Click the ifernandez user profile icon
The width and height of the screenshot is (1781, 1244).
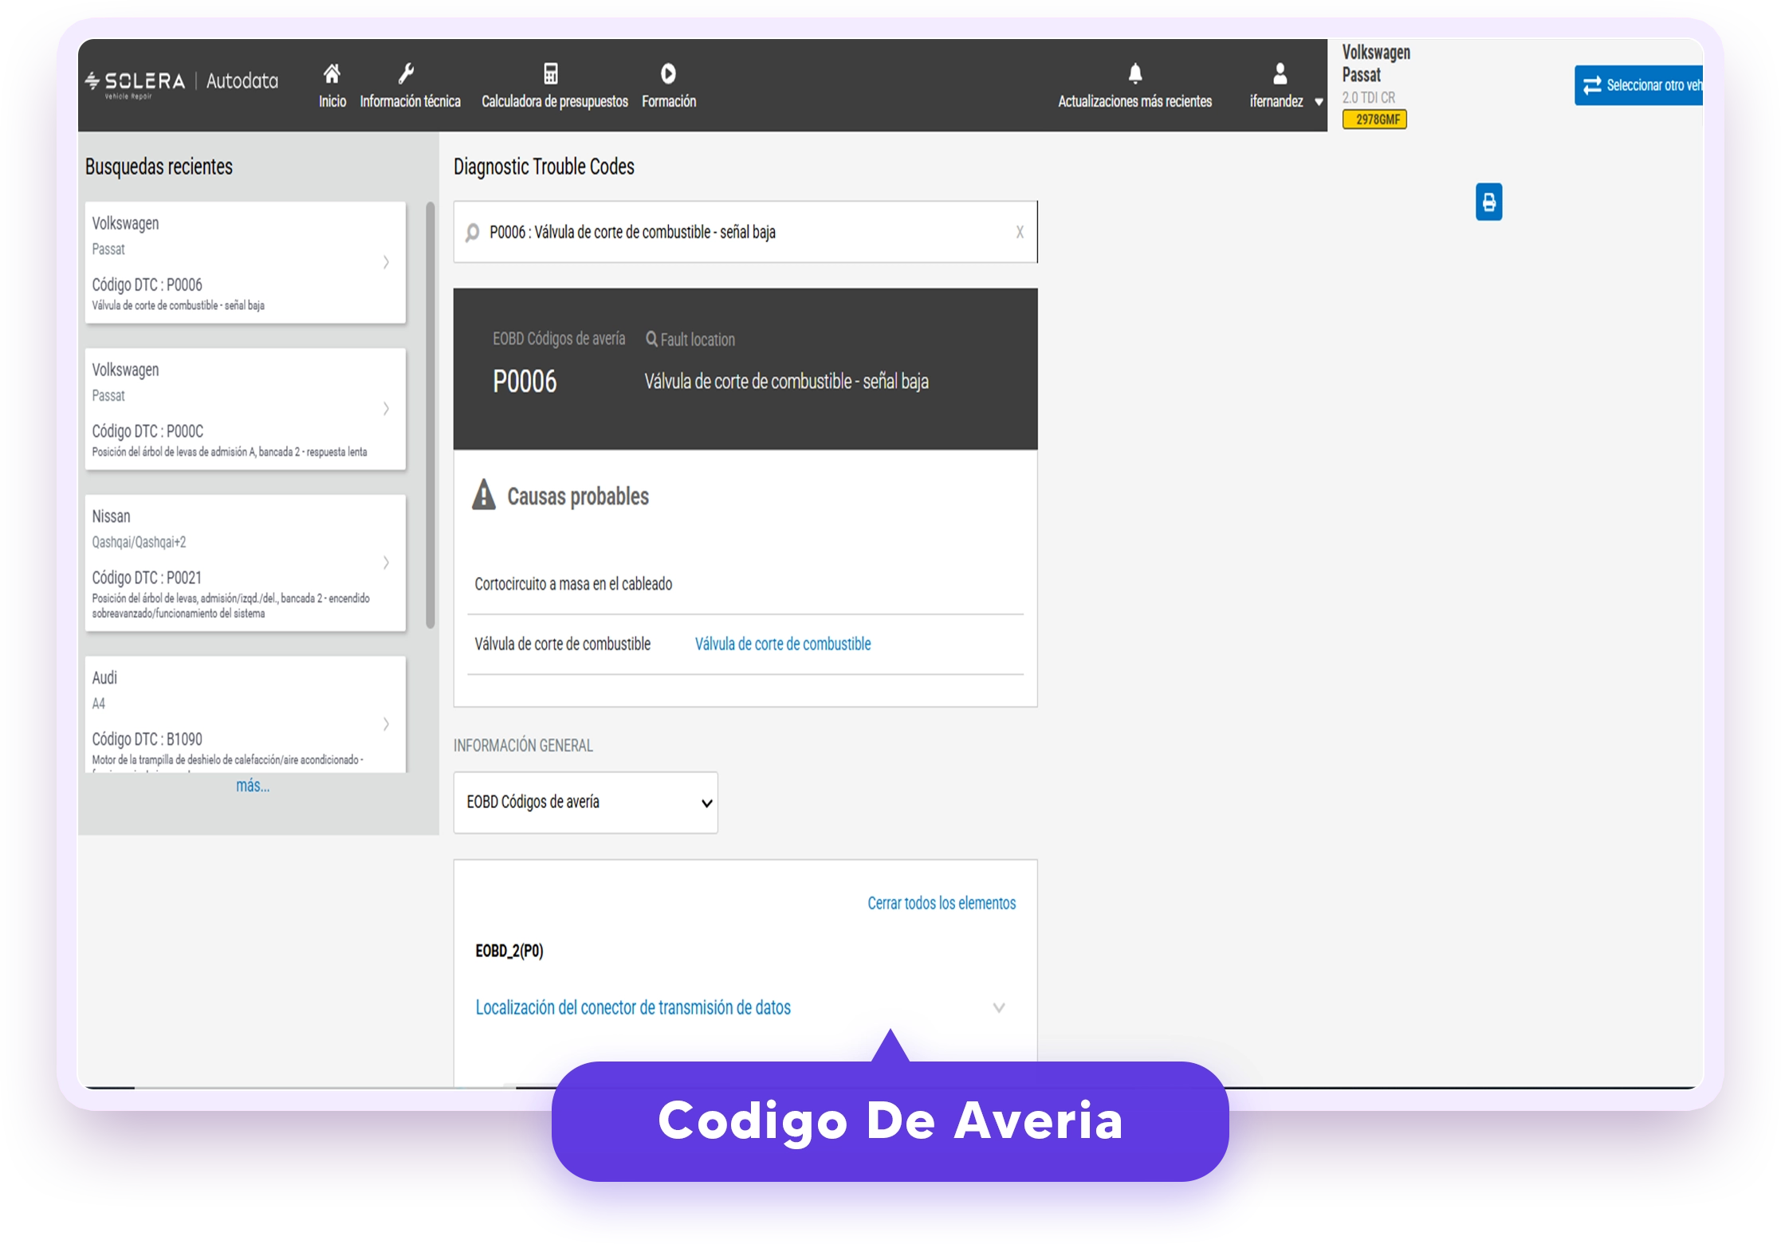pos(1280,74)
